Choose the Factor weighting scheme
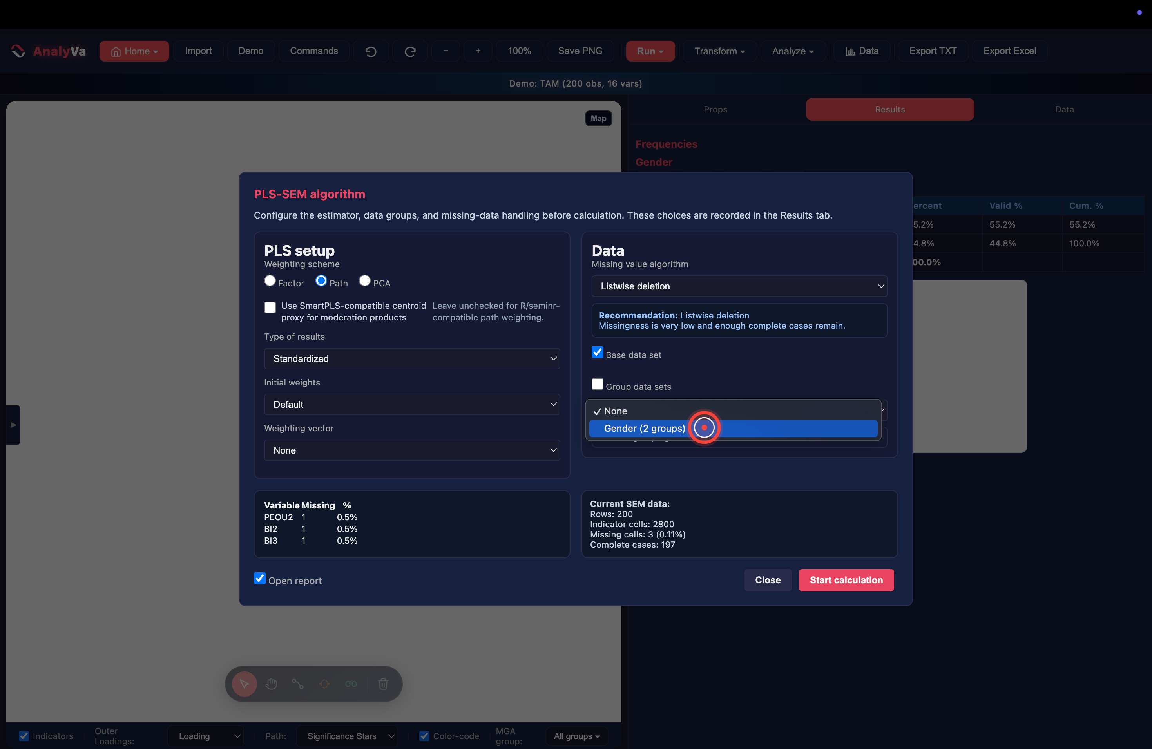Image resolution: width=1152 pixels, height=749 pixels. tap(270, 280)
